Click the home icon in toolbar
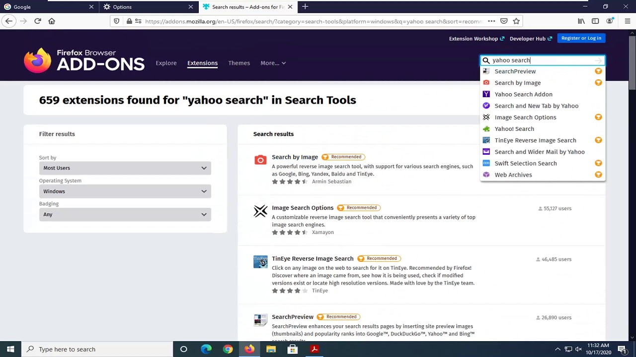 (52, 21)
